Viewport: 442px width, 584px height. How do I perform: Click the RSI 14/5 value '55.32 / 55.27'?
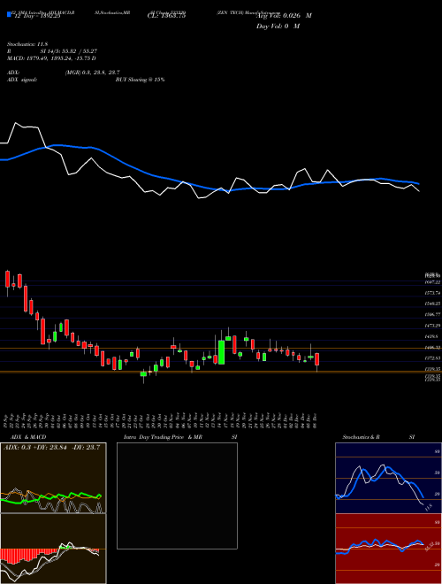[x=79, y=51]
